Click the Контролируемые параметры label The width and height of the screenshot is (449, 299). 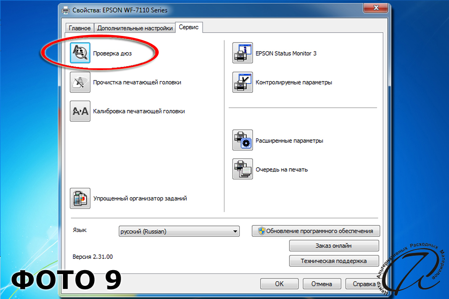click(x=294, y=82)
